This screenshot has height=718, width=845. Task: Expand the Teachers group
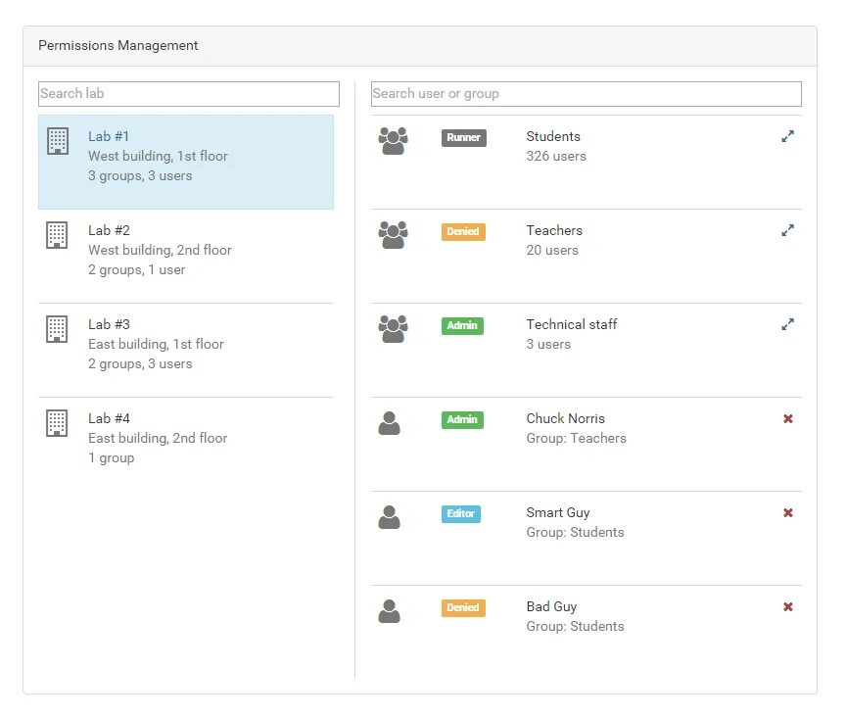(787, 231)
